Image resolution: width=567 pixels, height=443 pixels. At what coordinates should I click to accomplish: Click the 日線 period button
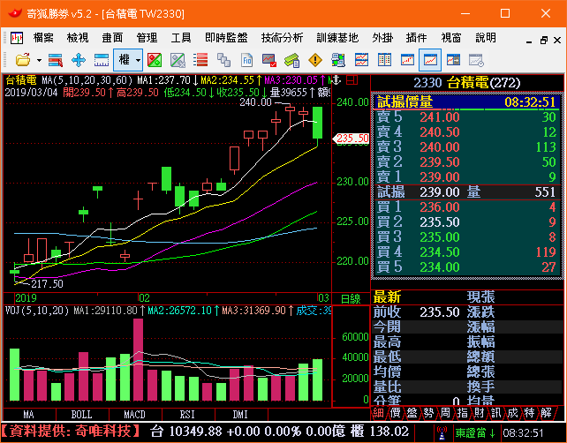tap(351, 299)
